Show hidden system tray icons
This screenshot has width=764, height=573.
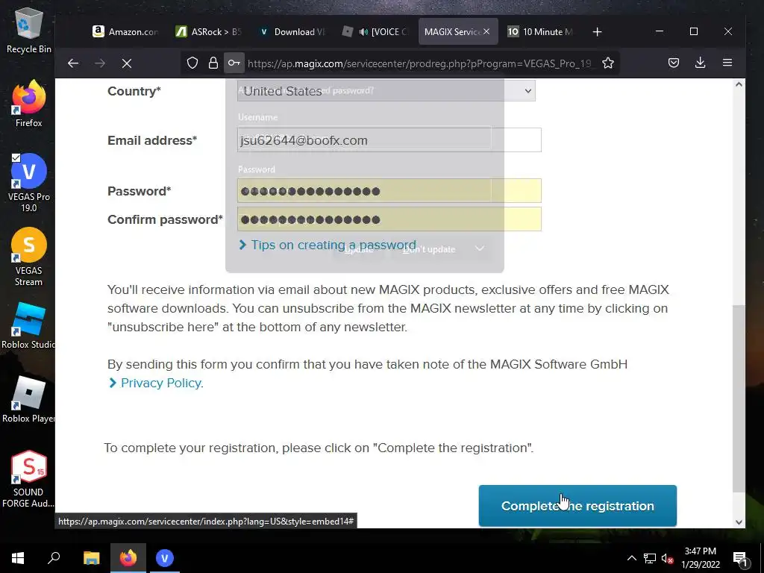click(x=631, y=558)
